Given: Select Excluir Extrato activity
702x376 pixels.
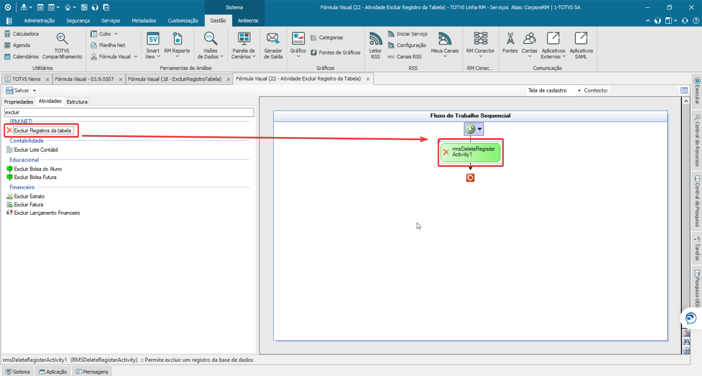Looking at the screenshot, I should pyautogui.click(x=26, y=196).
